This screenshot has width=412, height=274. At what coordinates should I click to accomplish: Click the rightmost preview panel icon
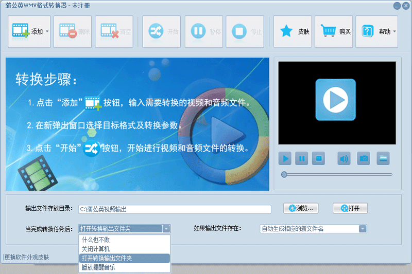[383, 158]
